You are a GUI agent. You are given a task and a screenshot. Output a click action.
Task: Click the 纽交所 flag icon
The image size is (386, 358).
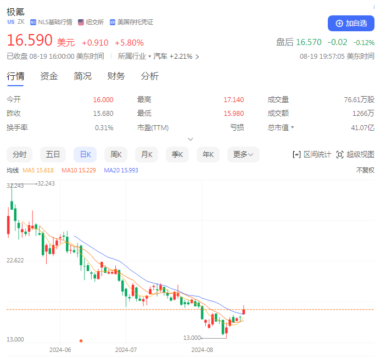pos(81,23)
